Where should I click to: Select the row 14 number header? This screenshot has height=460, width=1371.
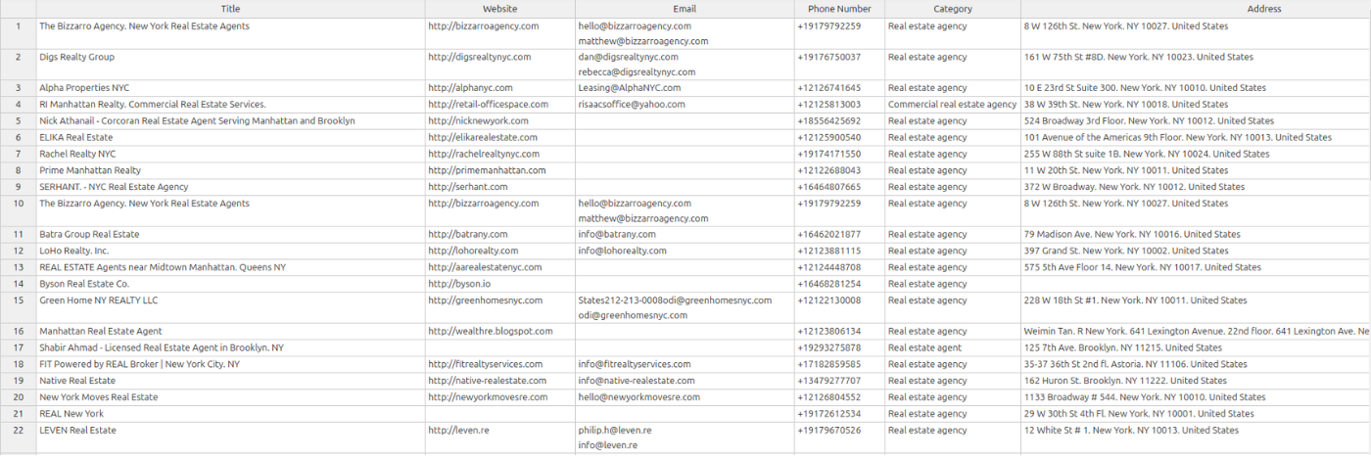tap(18, 284)
